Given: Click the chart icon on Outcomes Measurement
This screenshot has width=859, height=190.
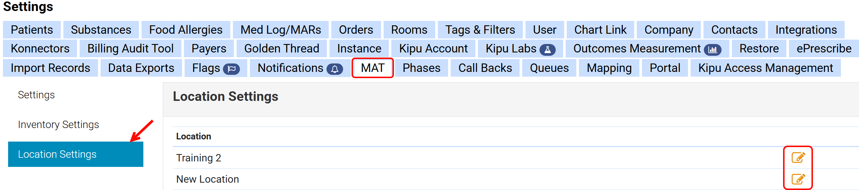Looking at the screenshot, I should point(712,50).
